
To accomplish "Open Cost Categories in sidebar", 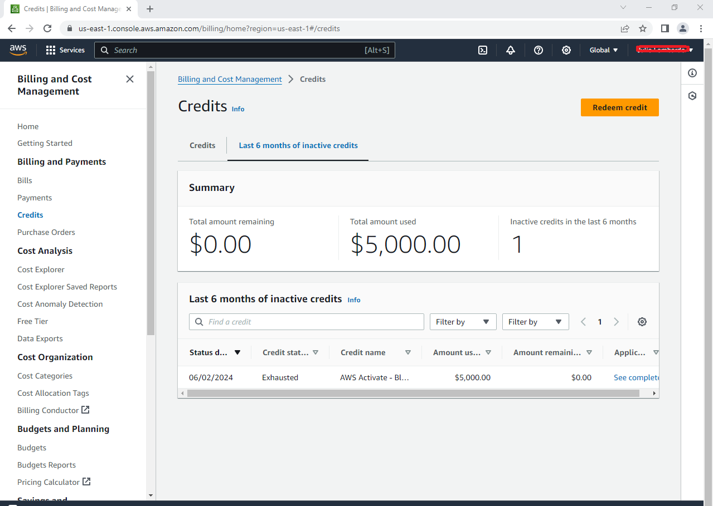I will coord(45,376).
